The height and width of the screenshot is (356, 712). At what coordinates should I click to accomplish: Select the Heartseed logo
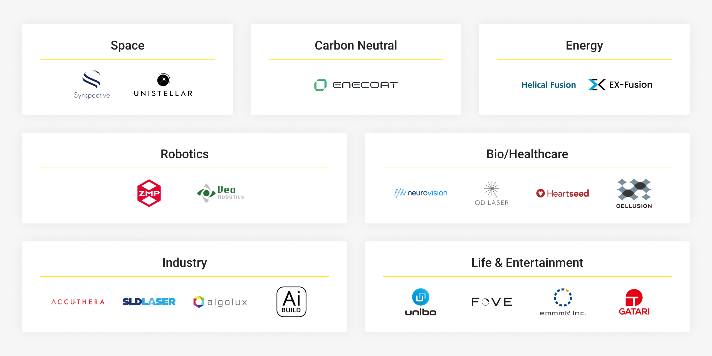(x=562, y=193)
